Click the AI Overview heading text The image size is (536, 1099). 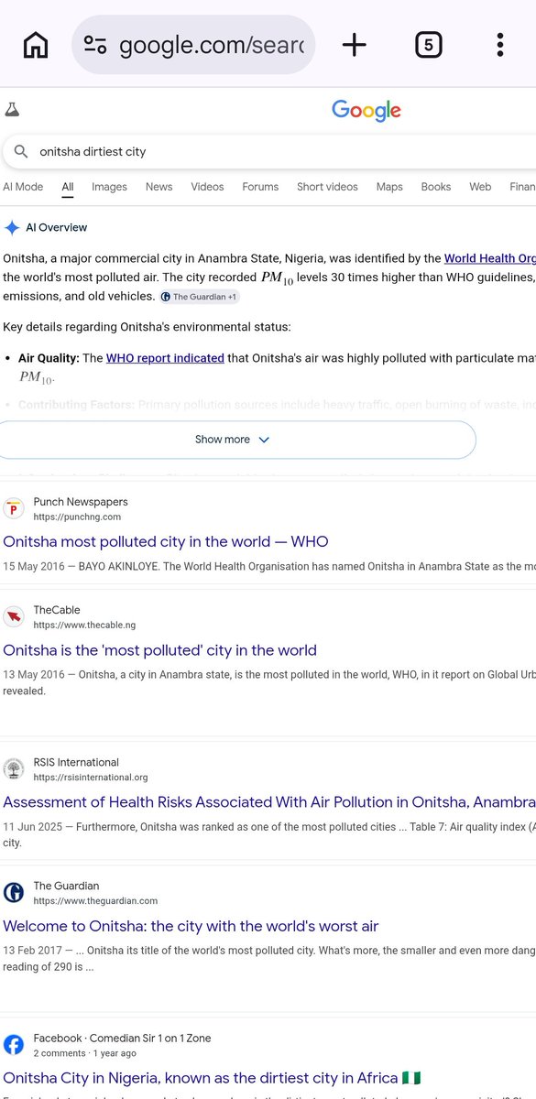click(57, 227)
